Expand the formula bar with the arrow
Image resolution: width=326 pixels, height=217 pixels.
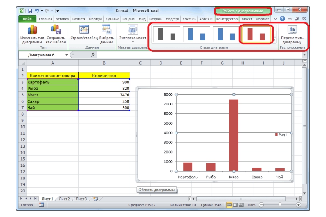pos(304,55)
